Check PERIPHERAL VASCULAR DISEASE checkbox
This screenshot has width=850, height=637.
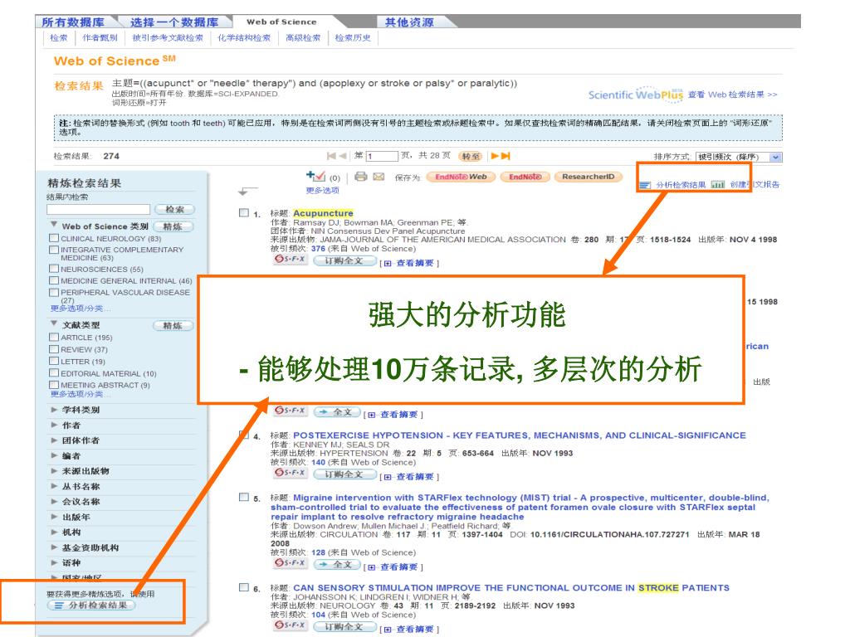coord(54,293)
